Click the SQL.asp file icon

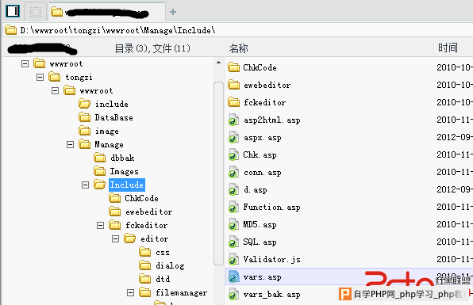233,242
